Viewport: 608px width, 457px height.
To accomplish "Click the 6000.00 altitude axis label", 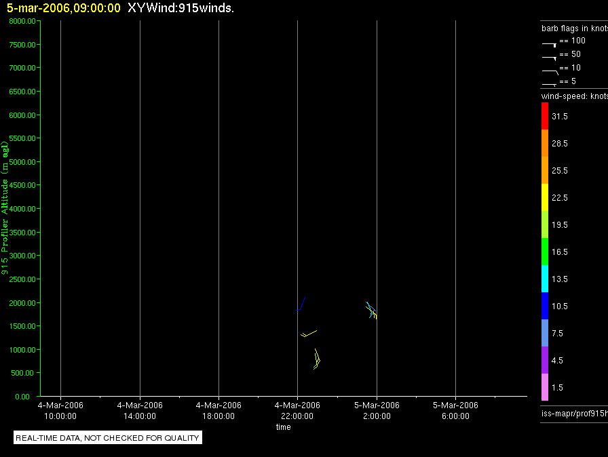I will coord(22,115).
